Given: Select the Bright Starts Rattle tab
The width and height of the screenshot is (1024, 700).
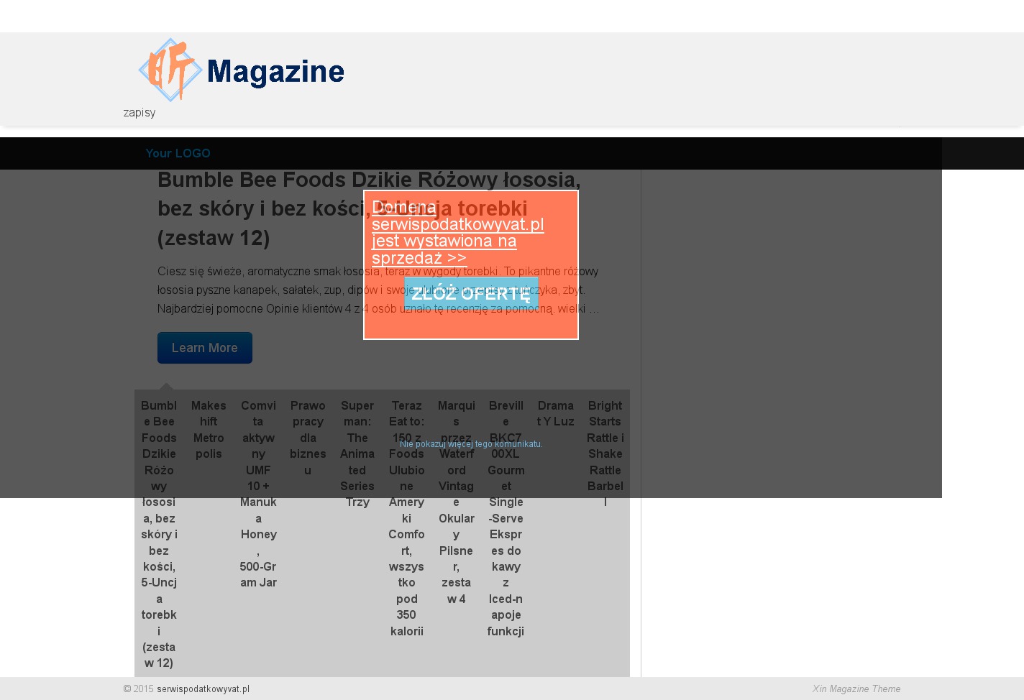Looking at the screenshot, I should pyautogui.click(x=605, y=453).
